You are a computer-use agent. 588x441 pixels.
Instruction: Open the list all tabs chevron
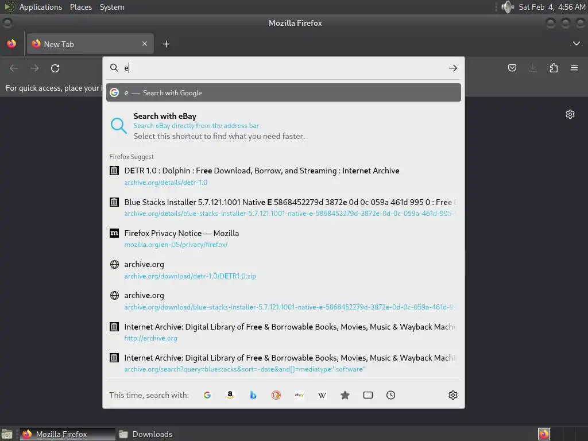click(x=577, y=44)
